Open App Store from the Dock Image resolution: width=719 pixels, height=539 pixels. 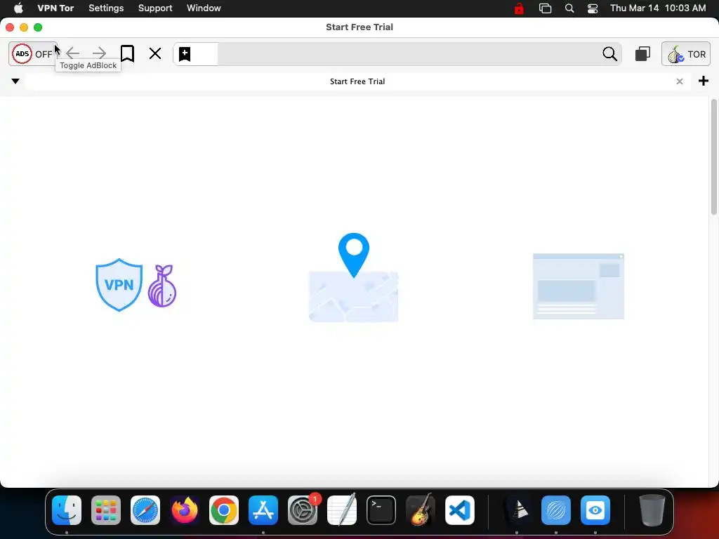[263, 510]
